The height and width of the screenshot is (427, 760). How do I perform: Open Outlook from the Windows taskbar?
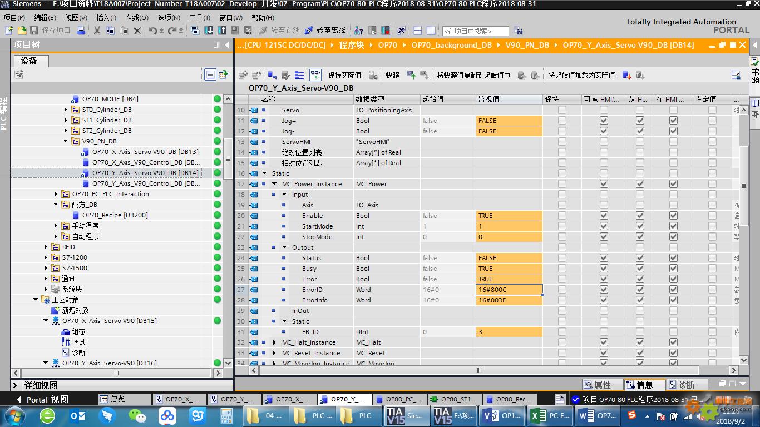[x=77, y=415]
